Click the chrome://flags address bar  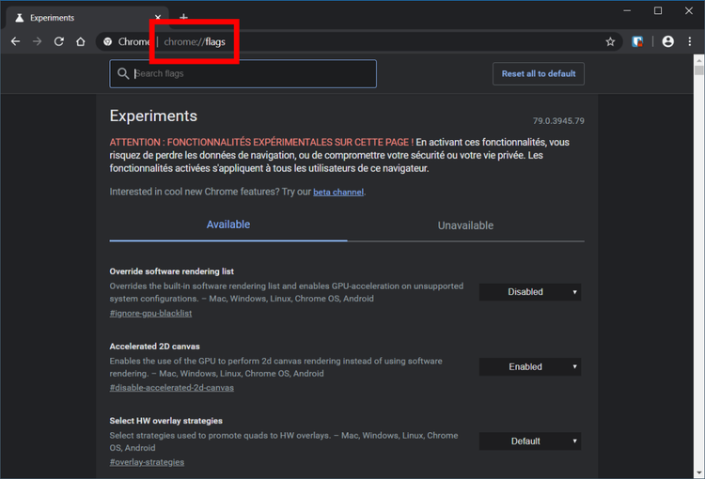tap(376, 41)
